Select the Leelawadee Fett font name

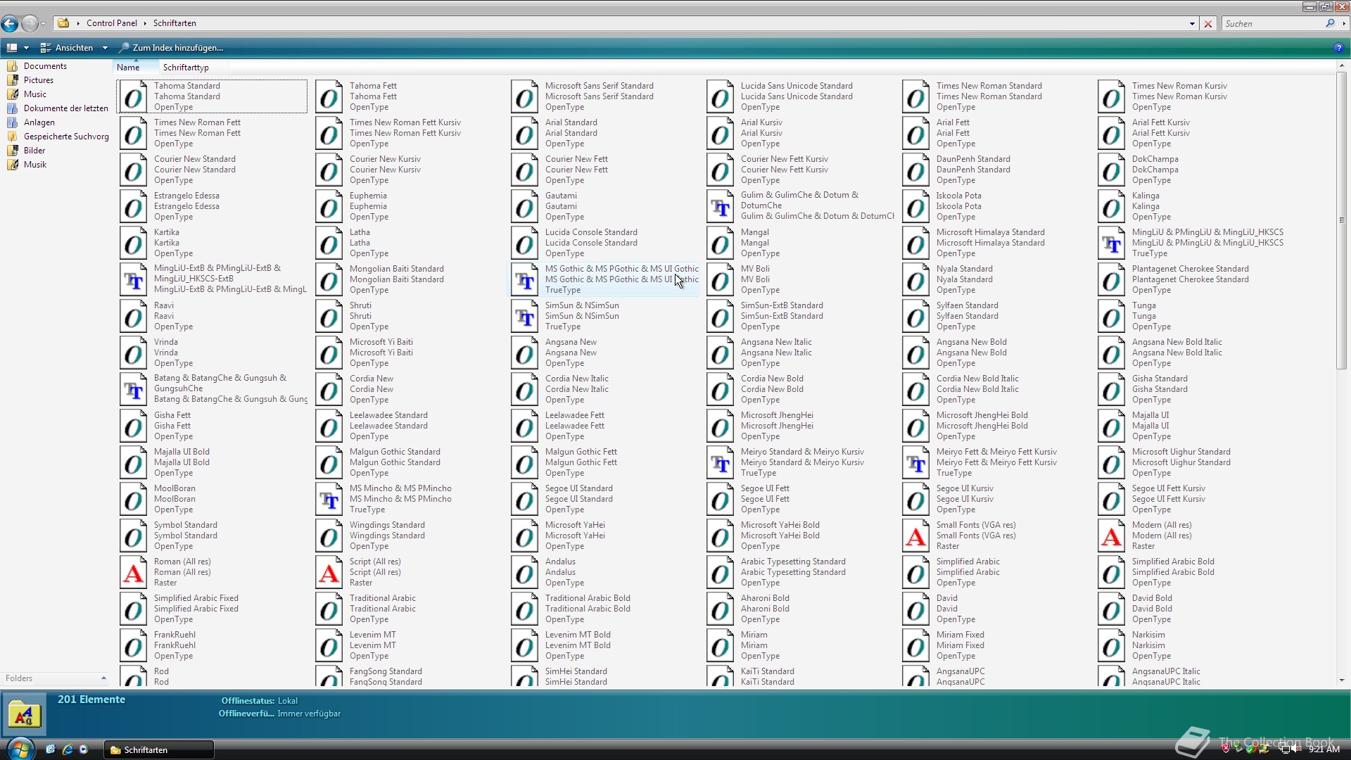(574, 415)
